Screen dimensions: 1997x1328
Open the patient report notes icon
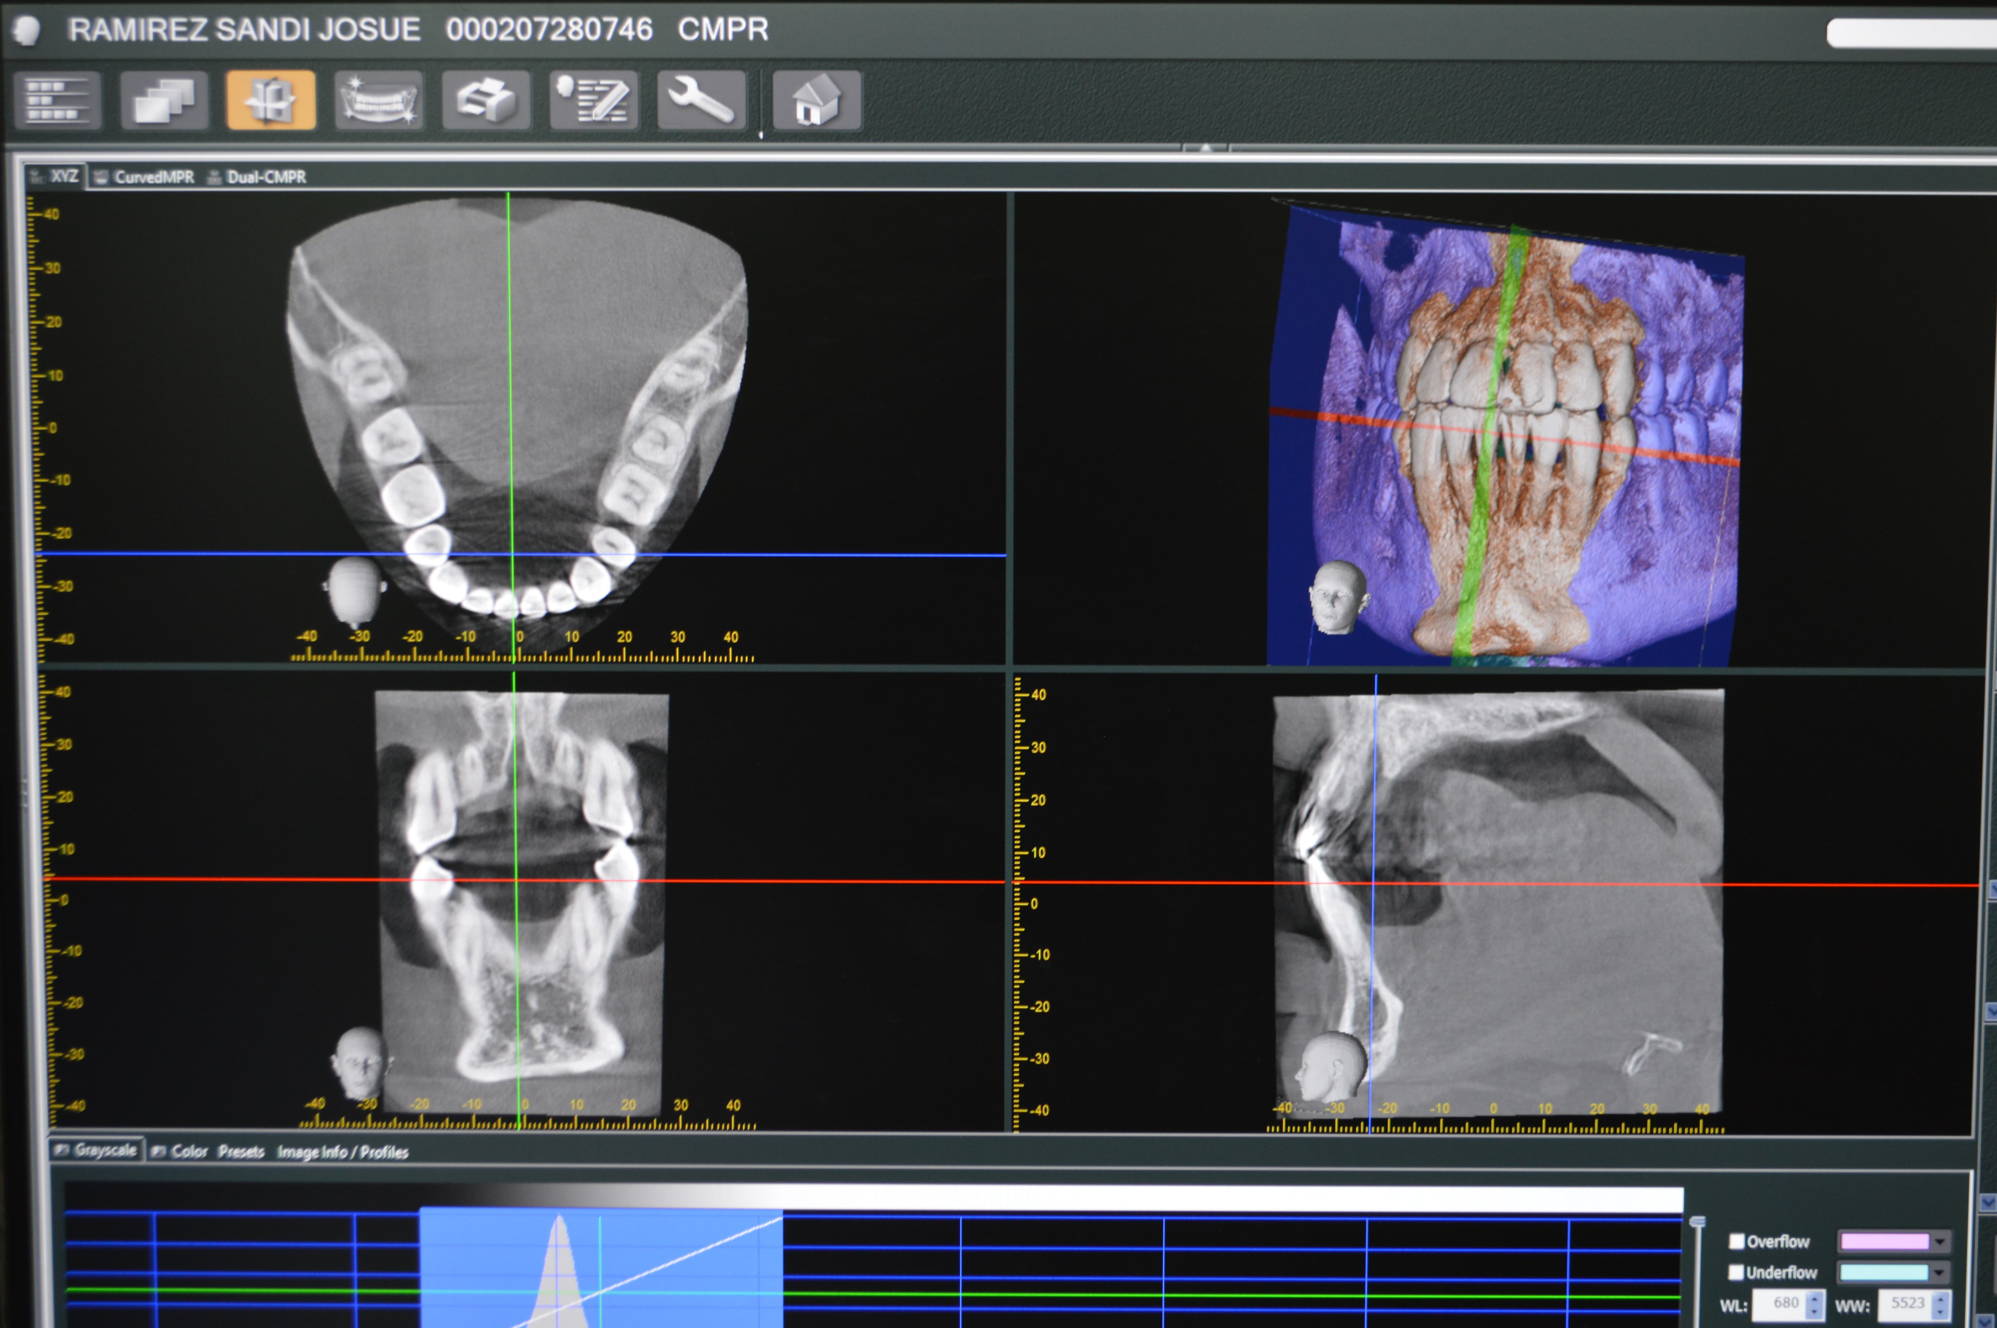pyautogui.click(x=594, y=101)
